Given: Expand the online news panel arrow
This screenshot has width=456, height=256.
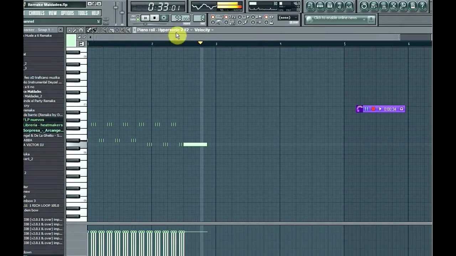Looking at the screenshot, I should pyautogui.click(x=364, y=20).
